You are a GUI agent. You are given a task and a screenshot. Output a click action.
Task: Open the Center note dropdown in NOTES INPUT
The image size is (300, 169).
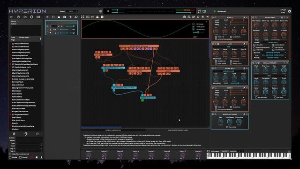coord(274,43)
